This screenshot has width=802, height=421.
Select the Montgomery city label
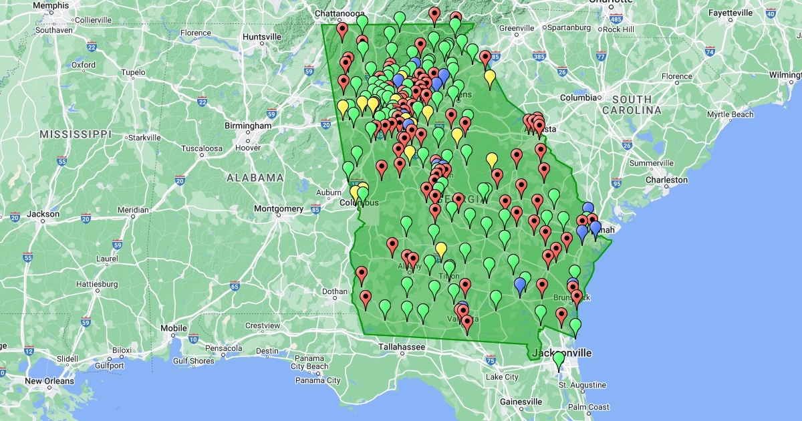pos(279,208)
